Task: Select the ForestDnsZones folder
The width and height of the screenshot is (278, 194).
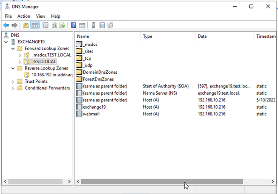Action: pos(98,79)
